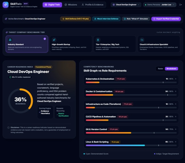185x163 pixels.
Task: Select the Cloud & Infrastructure Specialist tier
Action: click(159, 44)
